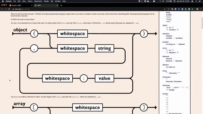
Task: Click 'object' heading in grammar sidebar
Action: (x=165, y=25)
